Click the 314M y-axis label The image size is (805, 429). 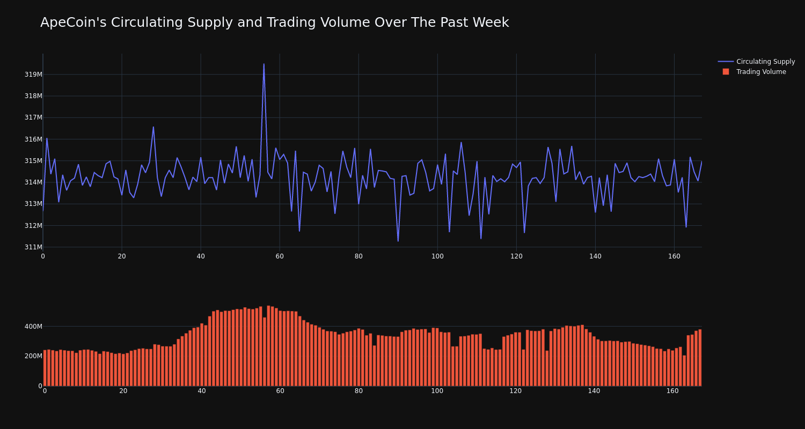point(33,182)
